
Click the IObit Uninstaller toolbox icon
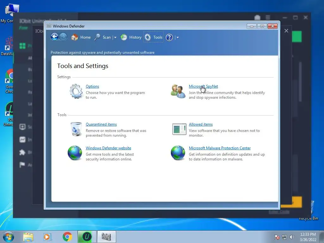point(257,18)
